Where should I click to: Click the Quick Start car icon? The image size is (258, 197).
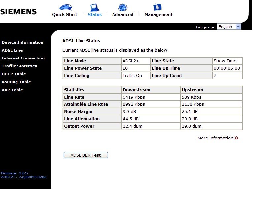tap(65, 7)
